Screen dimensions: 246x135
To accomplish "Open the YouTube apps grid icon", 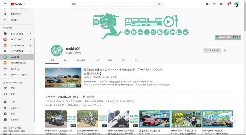I will 214,4.
